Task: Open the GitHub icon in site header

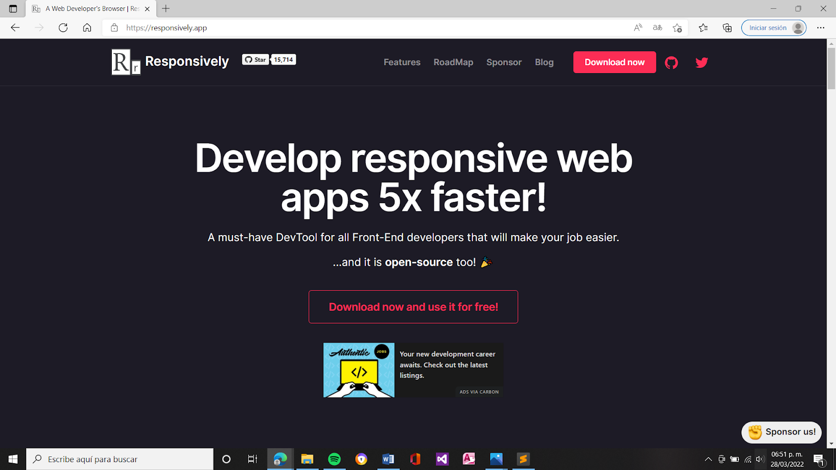Action: 671,63
